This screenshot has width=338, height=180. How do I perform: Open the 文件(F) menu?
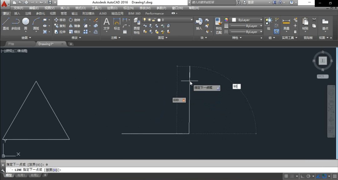(x=18, y=8)
